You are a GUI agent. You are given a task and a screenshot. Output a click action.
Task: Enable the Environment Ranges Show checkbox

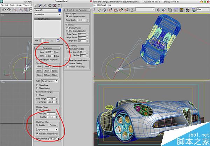coord(37,95)
